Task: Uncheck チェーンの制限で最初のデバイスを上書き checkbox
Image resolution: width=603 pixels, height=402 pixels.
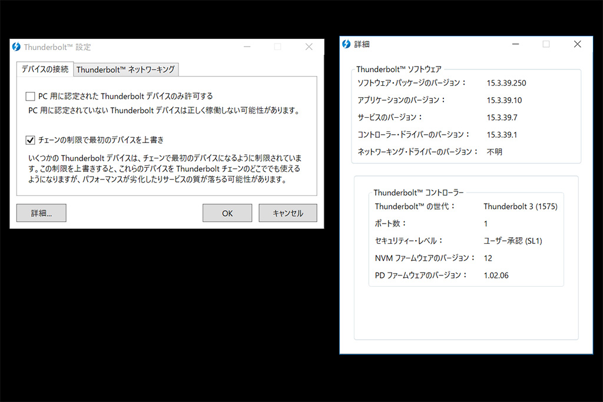Action: tap(30, 140)
